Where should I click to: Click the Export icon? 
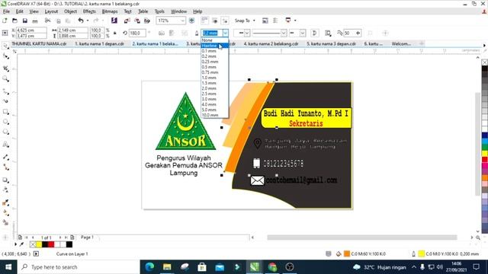[137, 21]
